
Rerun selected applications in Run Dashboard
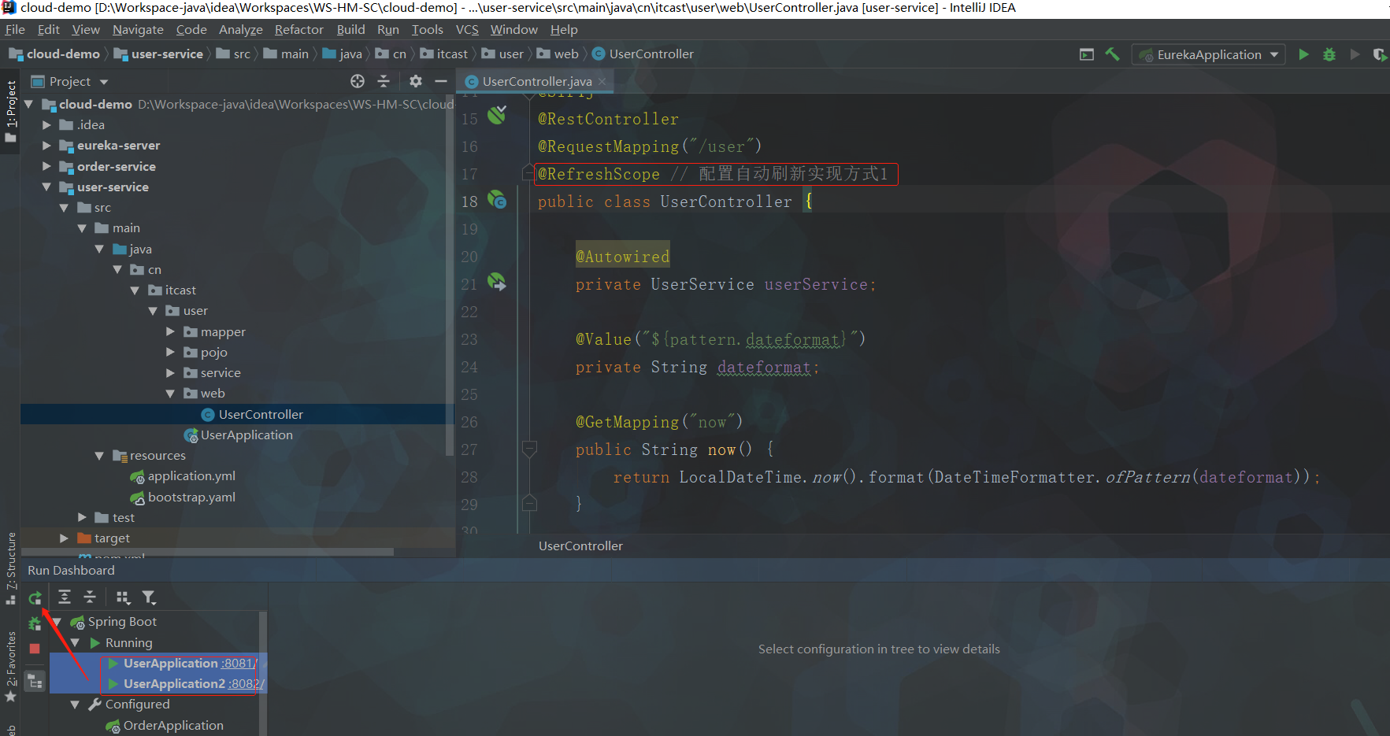point(35,598)
